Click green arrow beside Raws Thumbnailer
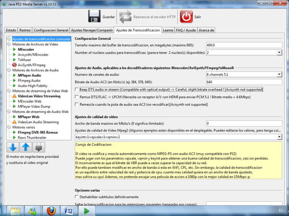The width and height of the screenshot is (289, 216). point(14,138)
